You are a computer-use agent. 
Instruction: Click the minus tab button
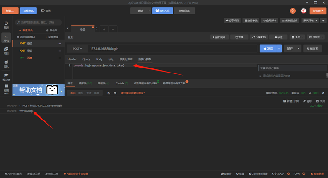click(113, 29)
